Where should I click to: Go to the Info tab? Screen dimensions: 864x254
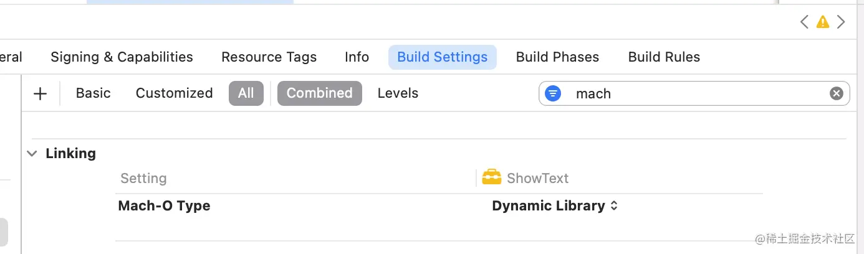click(x=357, y=57)
